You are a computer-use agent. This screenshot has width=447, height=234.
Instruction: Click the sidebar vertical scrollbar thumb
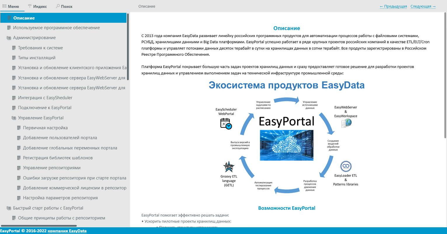128,47
